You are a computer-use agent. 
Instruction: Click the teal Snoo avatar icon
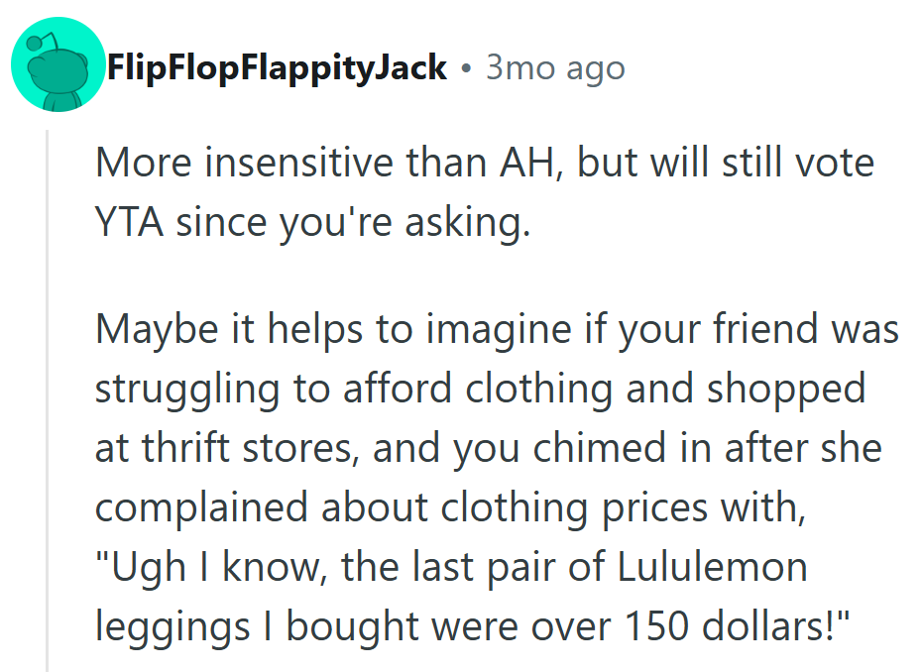coord(58,67)
